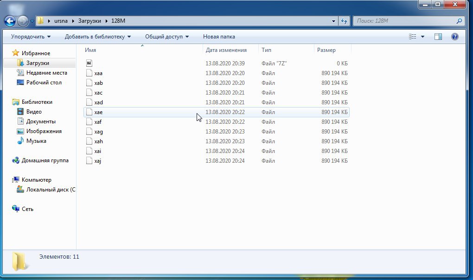Image resolution: width=473 pixels, height=280 pixels.
Task: Open Добавить в библиотеку menu
Action: [x=98, y=37]
